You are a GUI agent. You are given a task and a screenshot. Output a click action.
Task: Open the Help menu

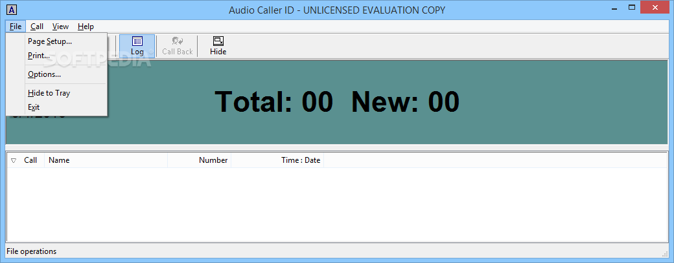pos(86,26)
